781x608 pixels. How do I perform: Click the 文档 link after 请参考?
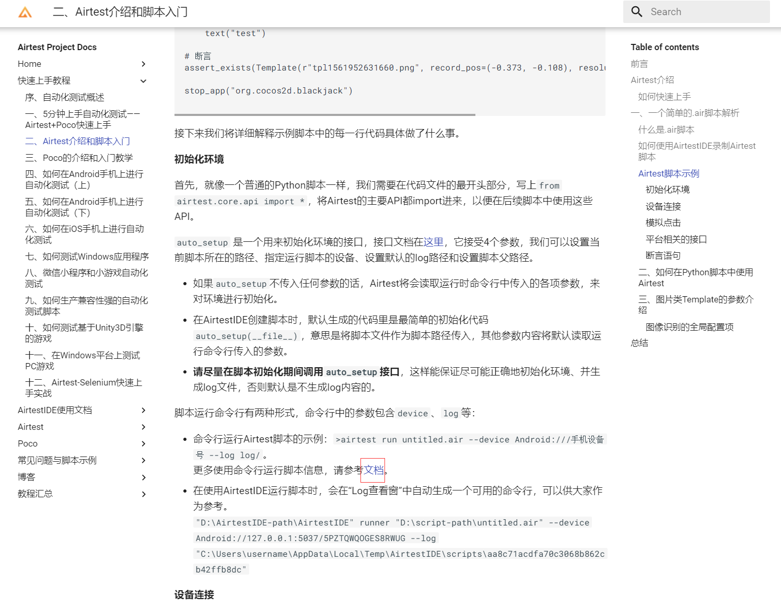click(374, 470)
